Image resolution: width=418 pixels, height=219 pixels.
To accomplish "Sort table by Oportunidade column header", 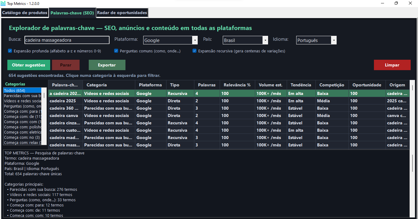I will click(x=367, y=85).
